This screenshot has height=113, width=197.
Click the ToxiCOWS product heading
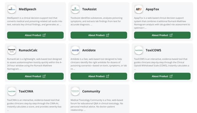tap(153, 50)
